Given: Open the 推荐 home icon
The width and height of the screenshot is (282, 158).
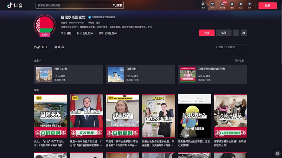Looking at the screenshot, I should click(203, 5).
